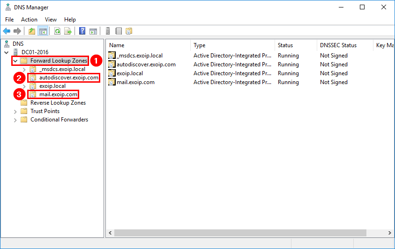The image size is (395, 249).
Task: Go up one level with folder icon
Action: [x=32, y=31]
